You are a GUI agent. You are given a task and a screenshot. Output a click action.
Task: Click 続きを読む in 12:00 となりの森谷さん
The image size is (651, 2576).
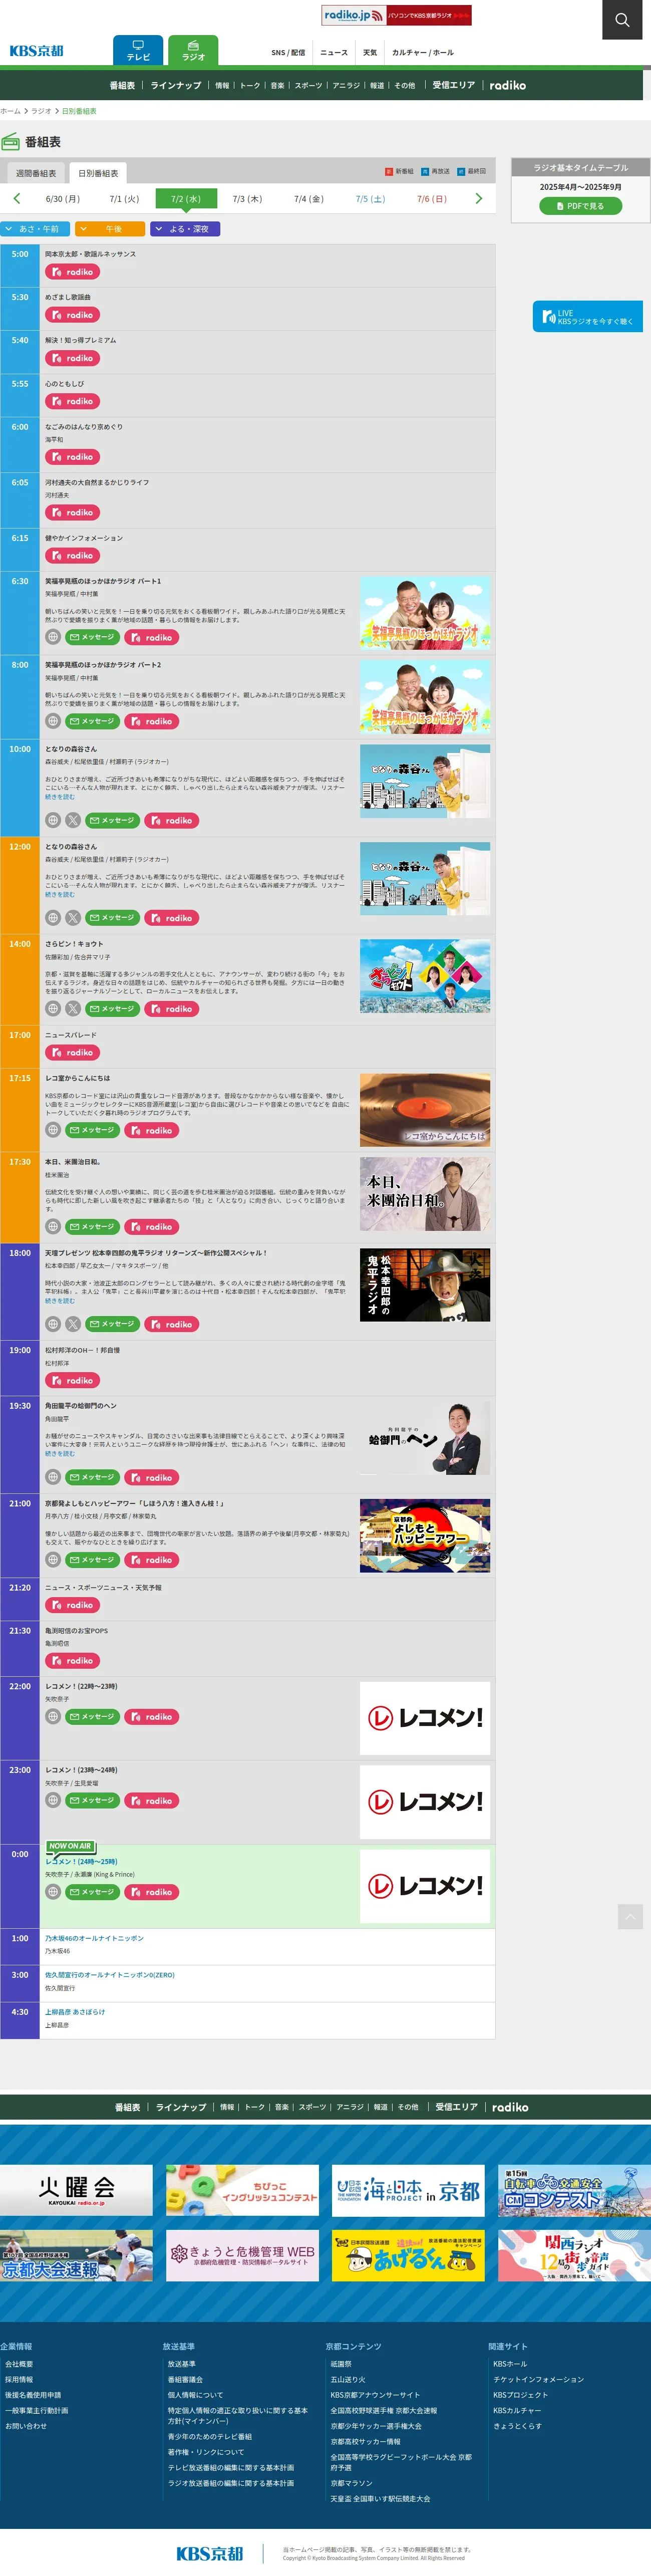(60, 894)
